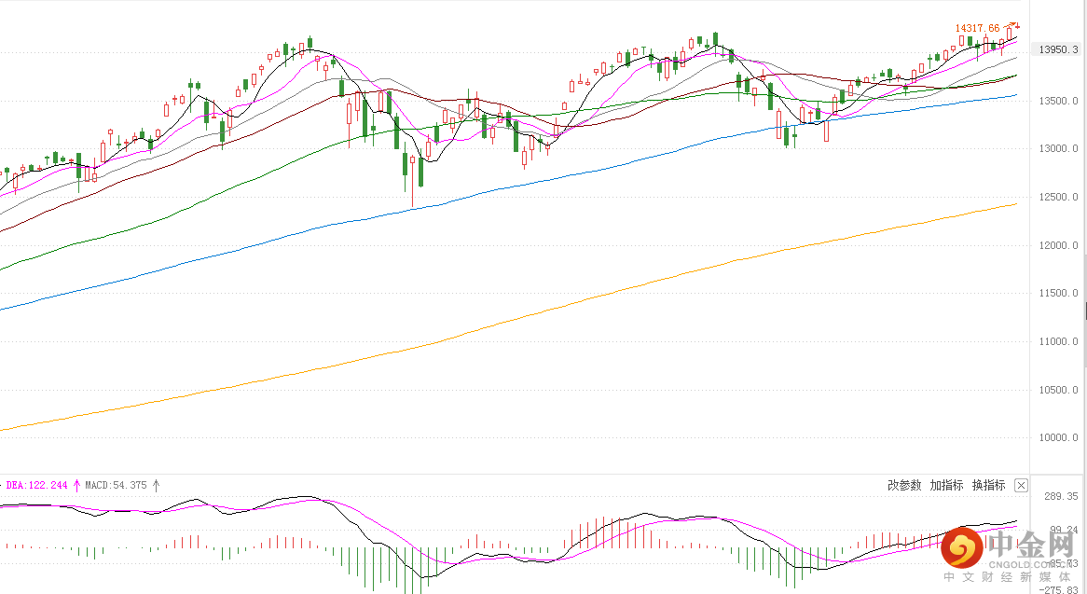1087x594 pixels.
Task: Click the up arrow next to MACD value
Action: [x=157, y=485]
